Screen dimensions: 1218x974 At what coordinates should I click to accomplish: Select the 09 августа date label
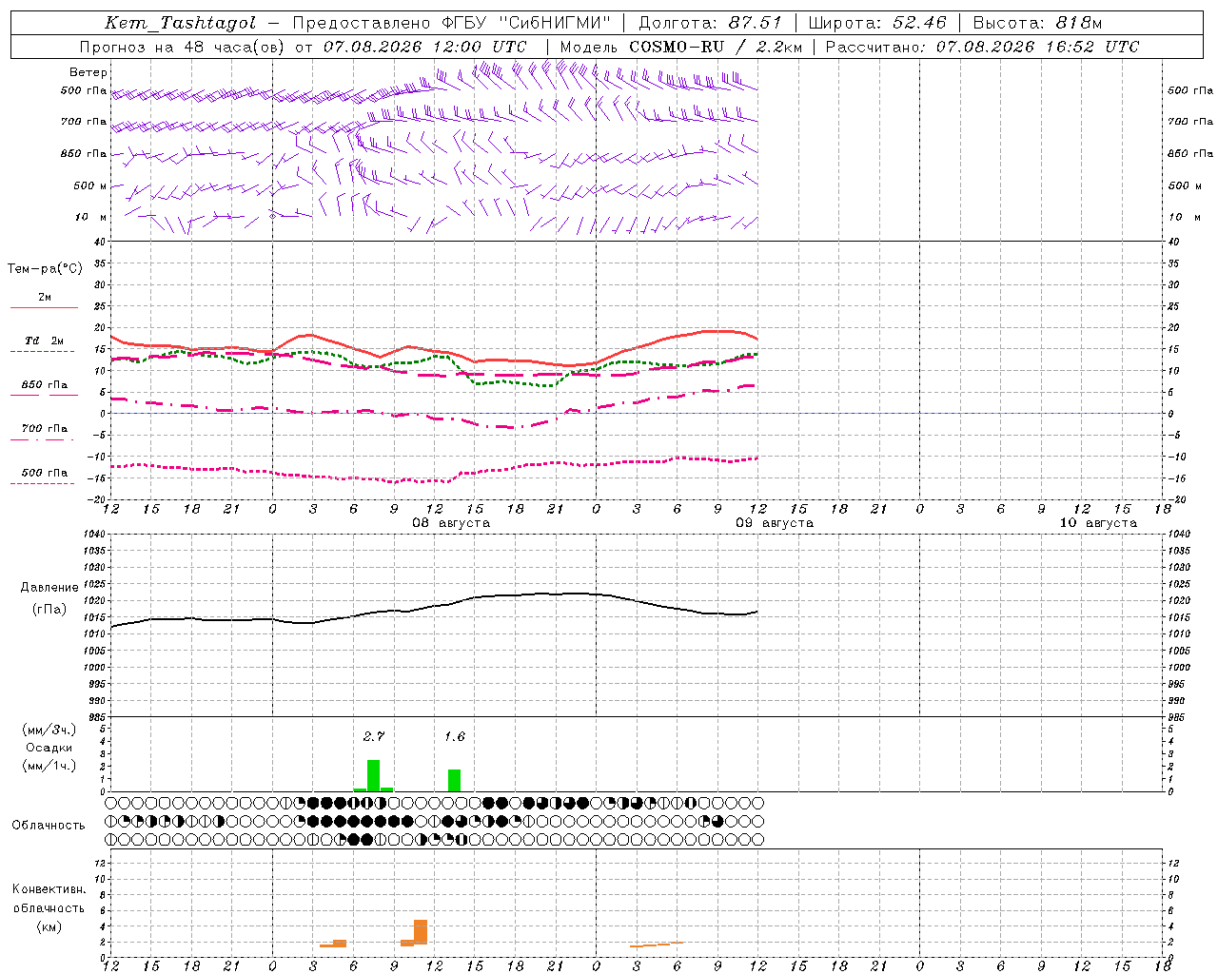(x=775, y=523)
